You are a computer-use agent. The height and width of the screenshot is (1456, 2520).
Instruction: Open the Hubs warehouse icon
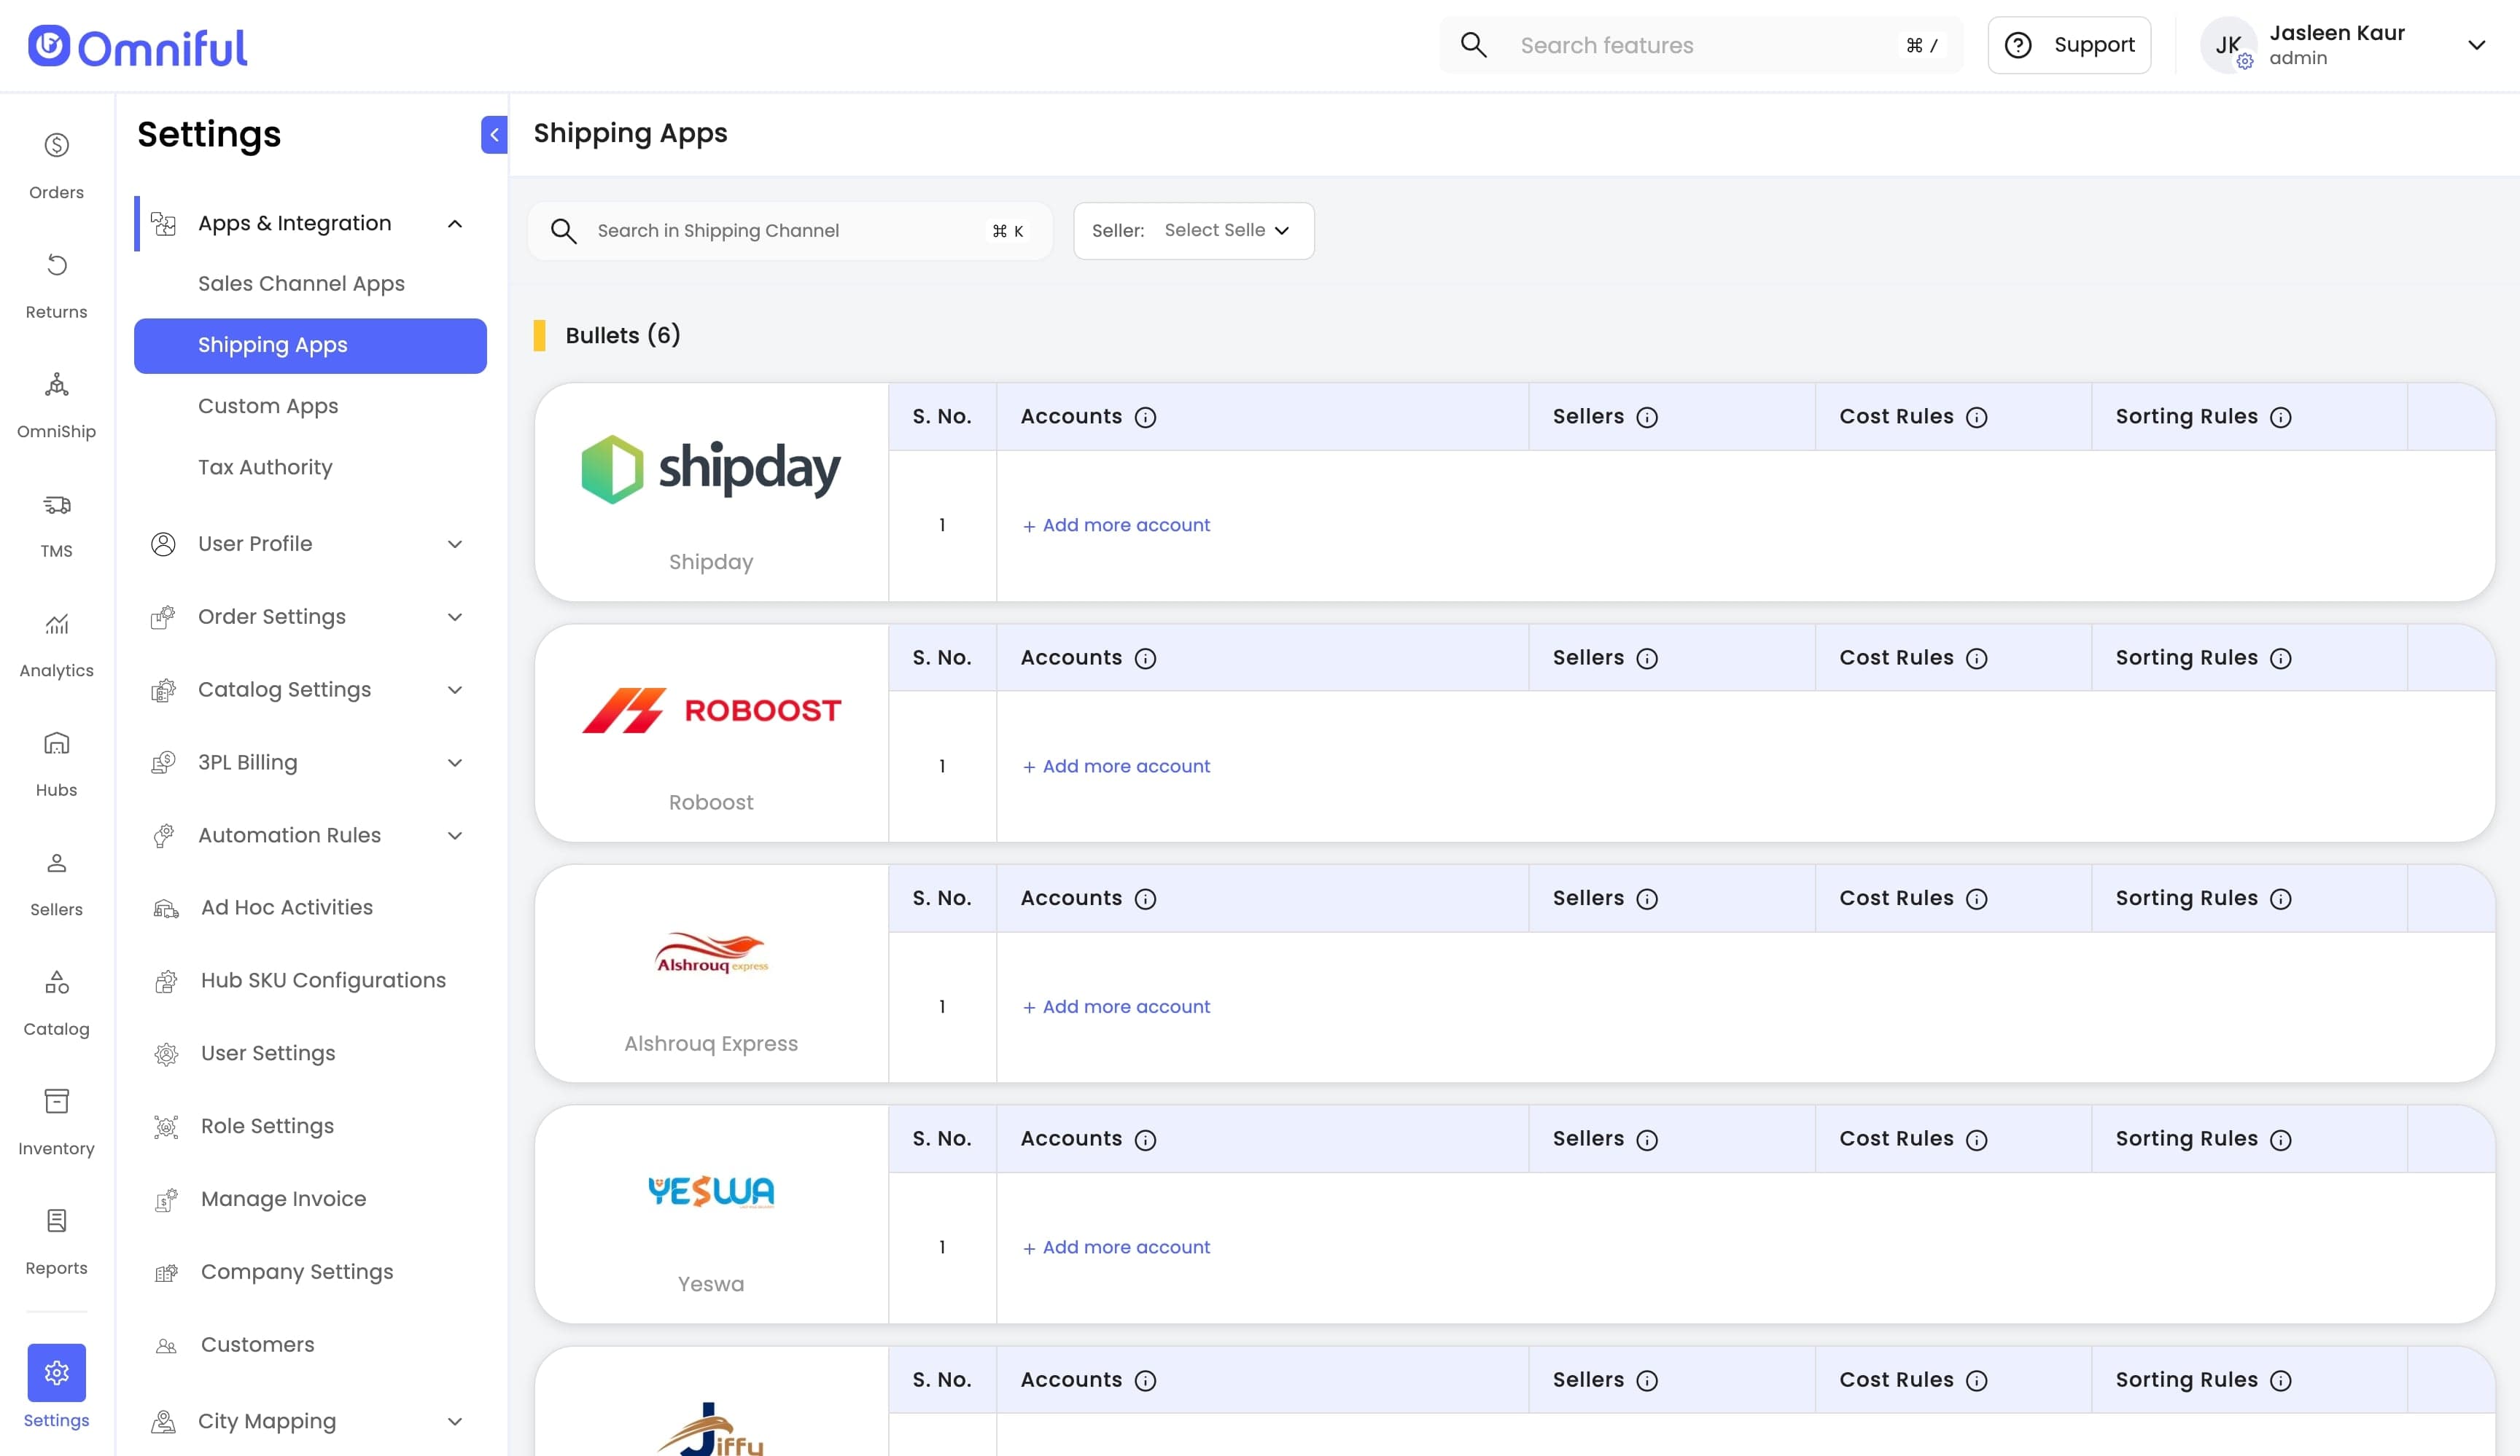[56, 743]
